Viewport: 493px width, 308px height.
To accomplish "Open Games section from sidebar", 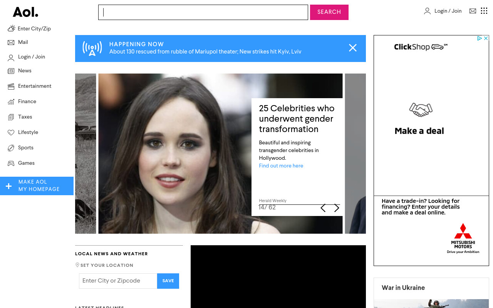I will 26,163.
